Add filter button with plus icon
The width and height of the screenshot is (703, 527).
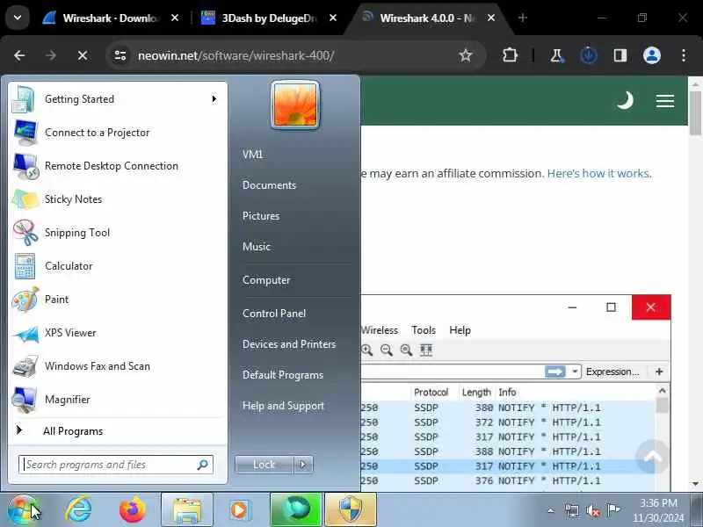(x=659, y=372)
